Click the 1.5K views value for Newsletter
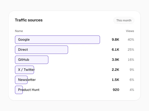This screenshot has width=149, height=111. tap(115, 80)
